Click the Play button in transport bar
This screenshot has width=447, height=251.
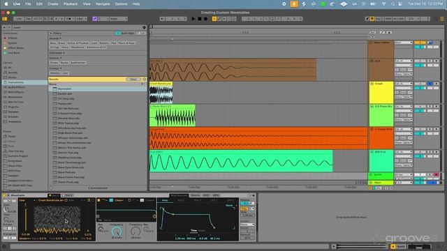coord(193,19)
